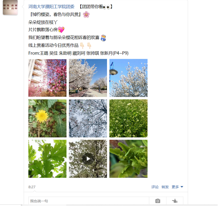Click the camera icon in comment box

(x=157, y=201)
